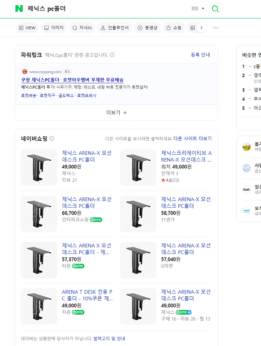Open thumbnail of 구매 16 리뷰 26 product
The width and height of the screenshot is (261, 346).
point(138,307)
